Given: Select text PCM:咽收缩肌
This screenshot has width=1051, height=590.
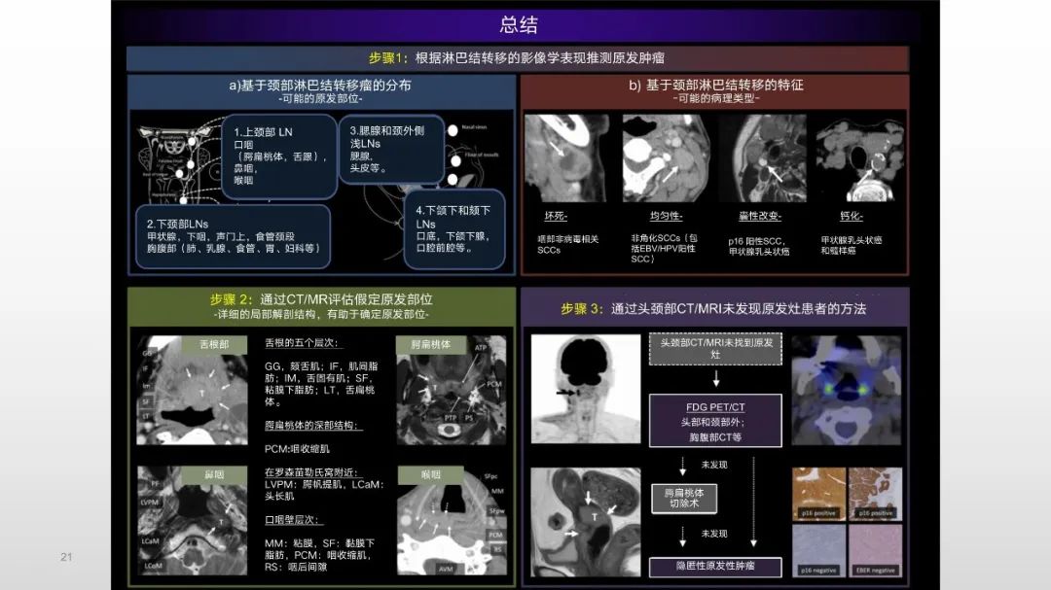Looking at the screenshot, I should pos(297,449).
